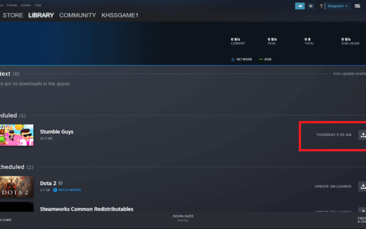The image size is (366, 229).
Task: Open the Friends menu
Action: 12,5
